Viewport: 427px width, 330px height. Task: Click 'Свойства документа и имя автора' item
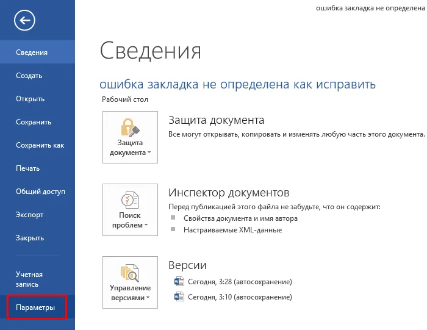pos(240,218)
